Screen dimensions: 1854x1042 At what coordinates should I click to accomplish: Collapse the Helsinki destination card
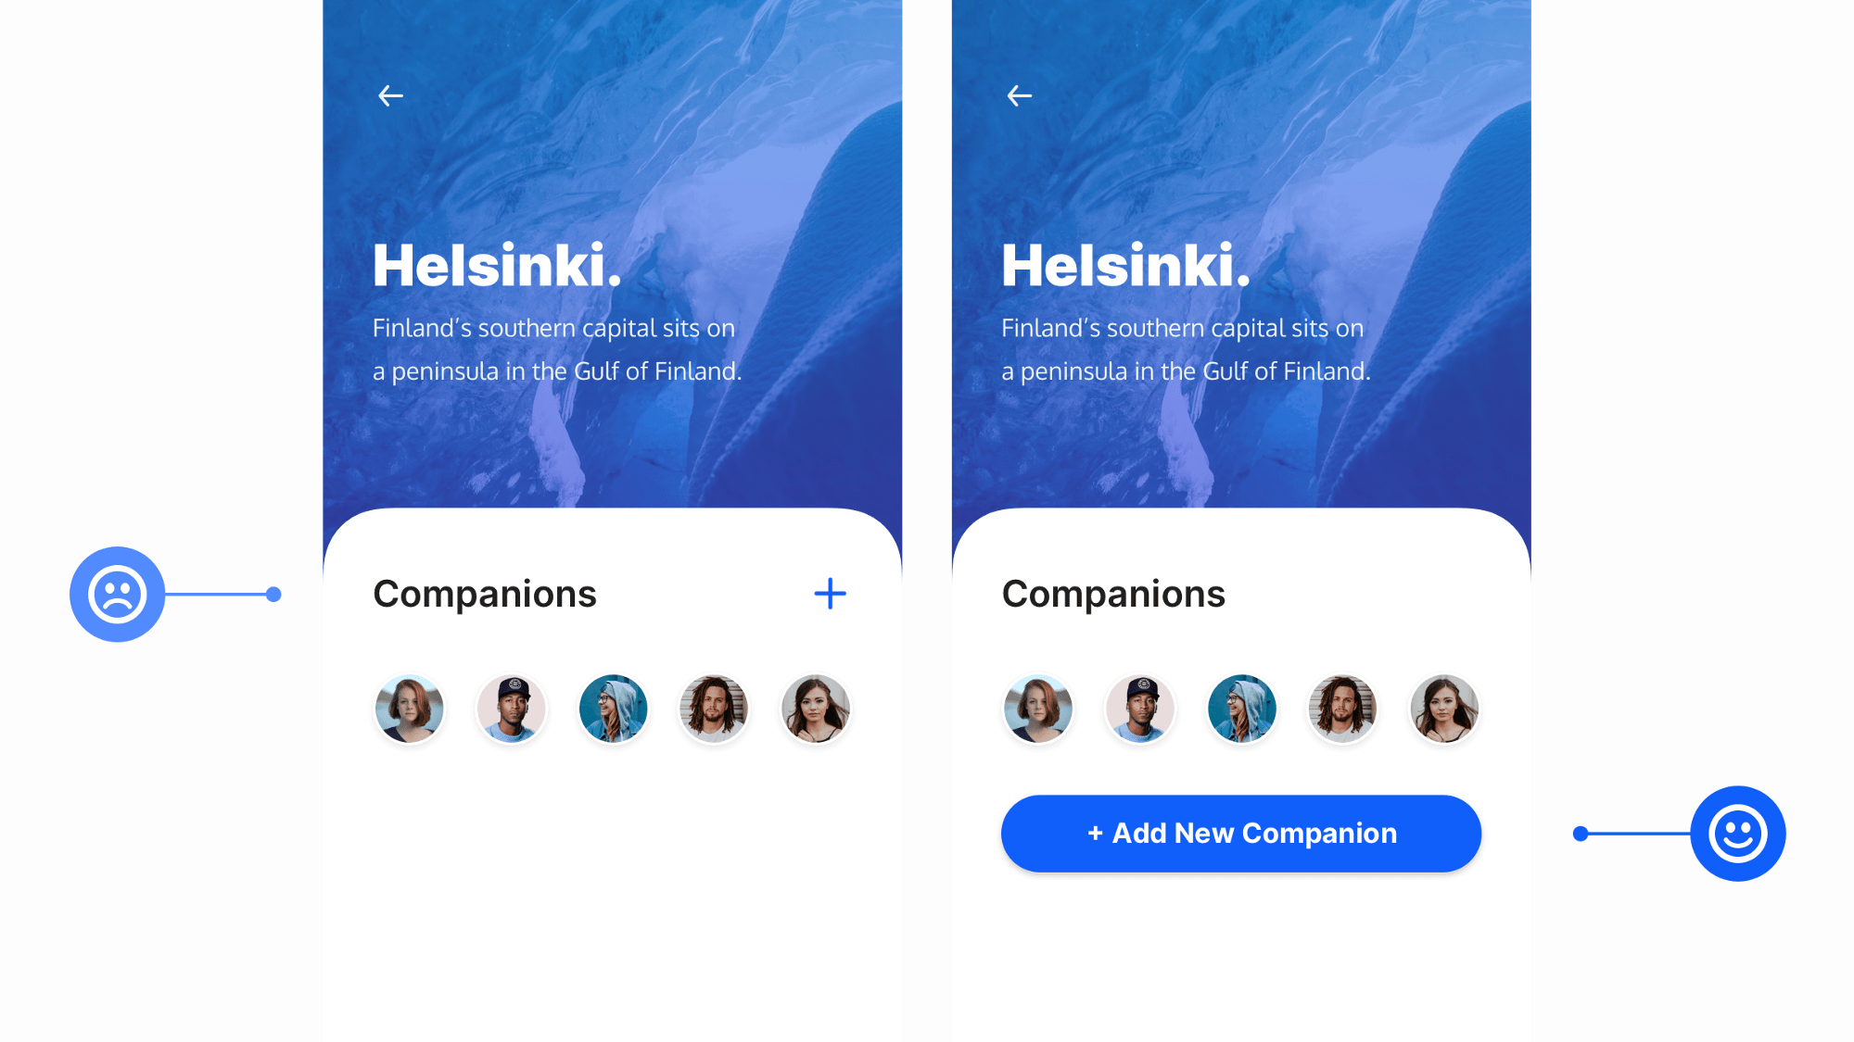pyautogui.click(x=391, y=95)
